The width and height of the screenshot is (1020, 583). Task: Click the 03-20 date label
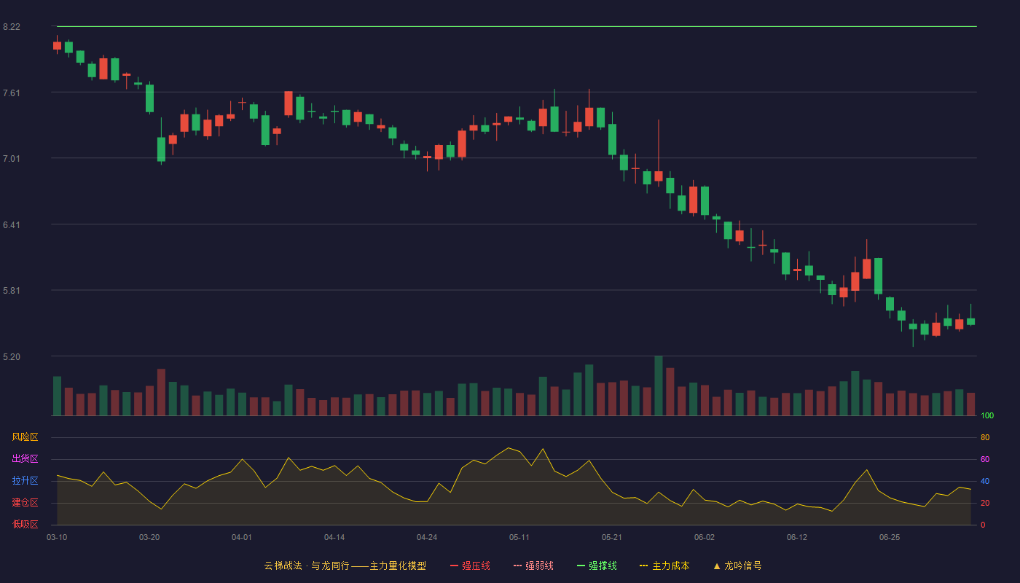point(149,537)
